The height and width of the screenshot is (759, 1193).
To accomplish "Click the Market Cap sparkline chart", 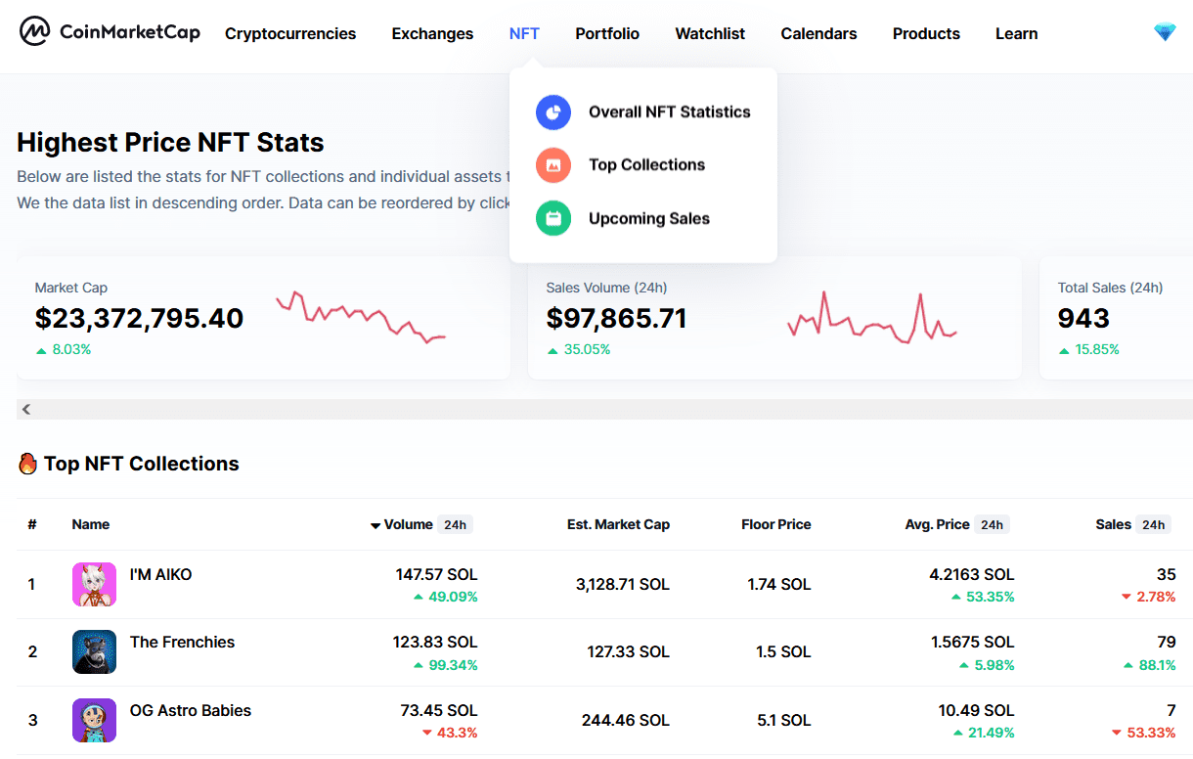I will (361, 317).
